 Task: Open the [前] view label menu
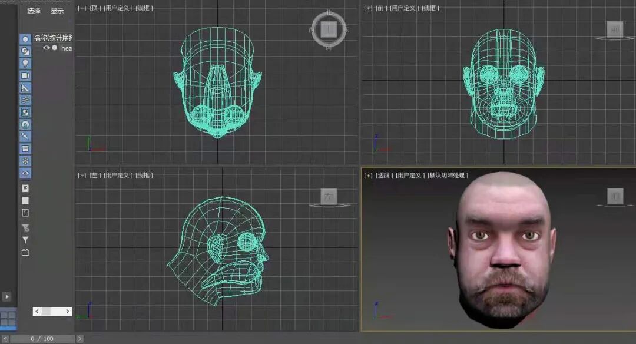pyautogui.click(x=380, y=8)
